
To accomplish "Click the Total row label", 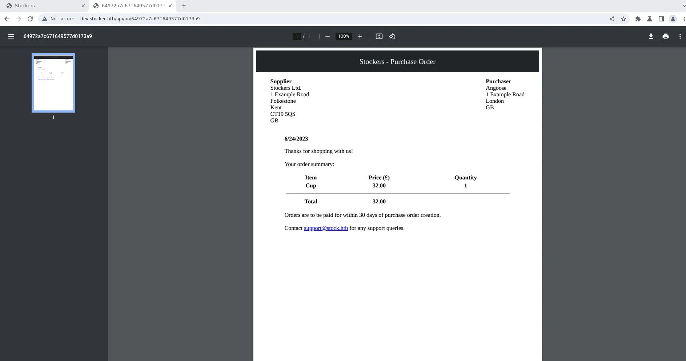I will pos(311,202).
